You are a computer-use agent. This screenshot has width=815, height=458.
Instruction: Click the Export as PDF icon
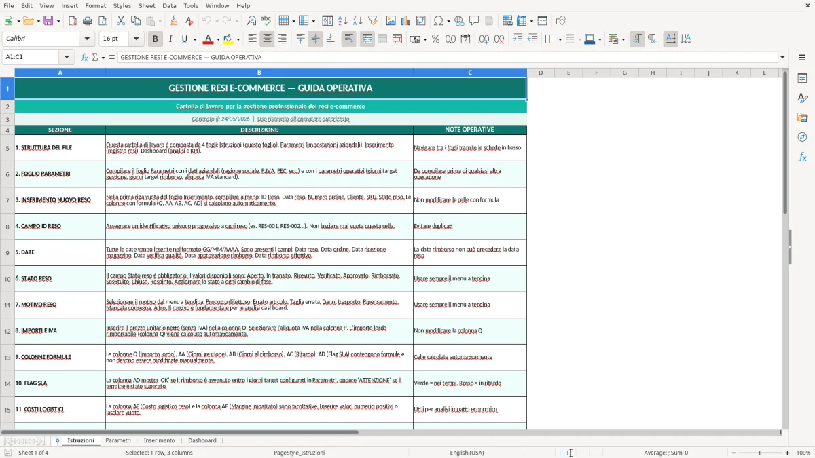click(x=73, y=21)
